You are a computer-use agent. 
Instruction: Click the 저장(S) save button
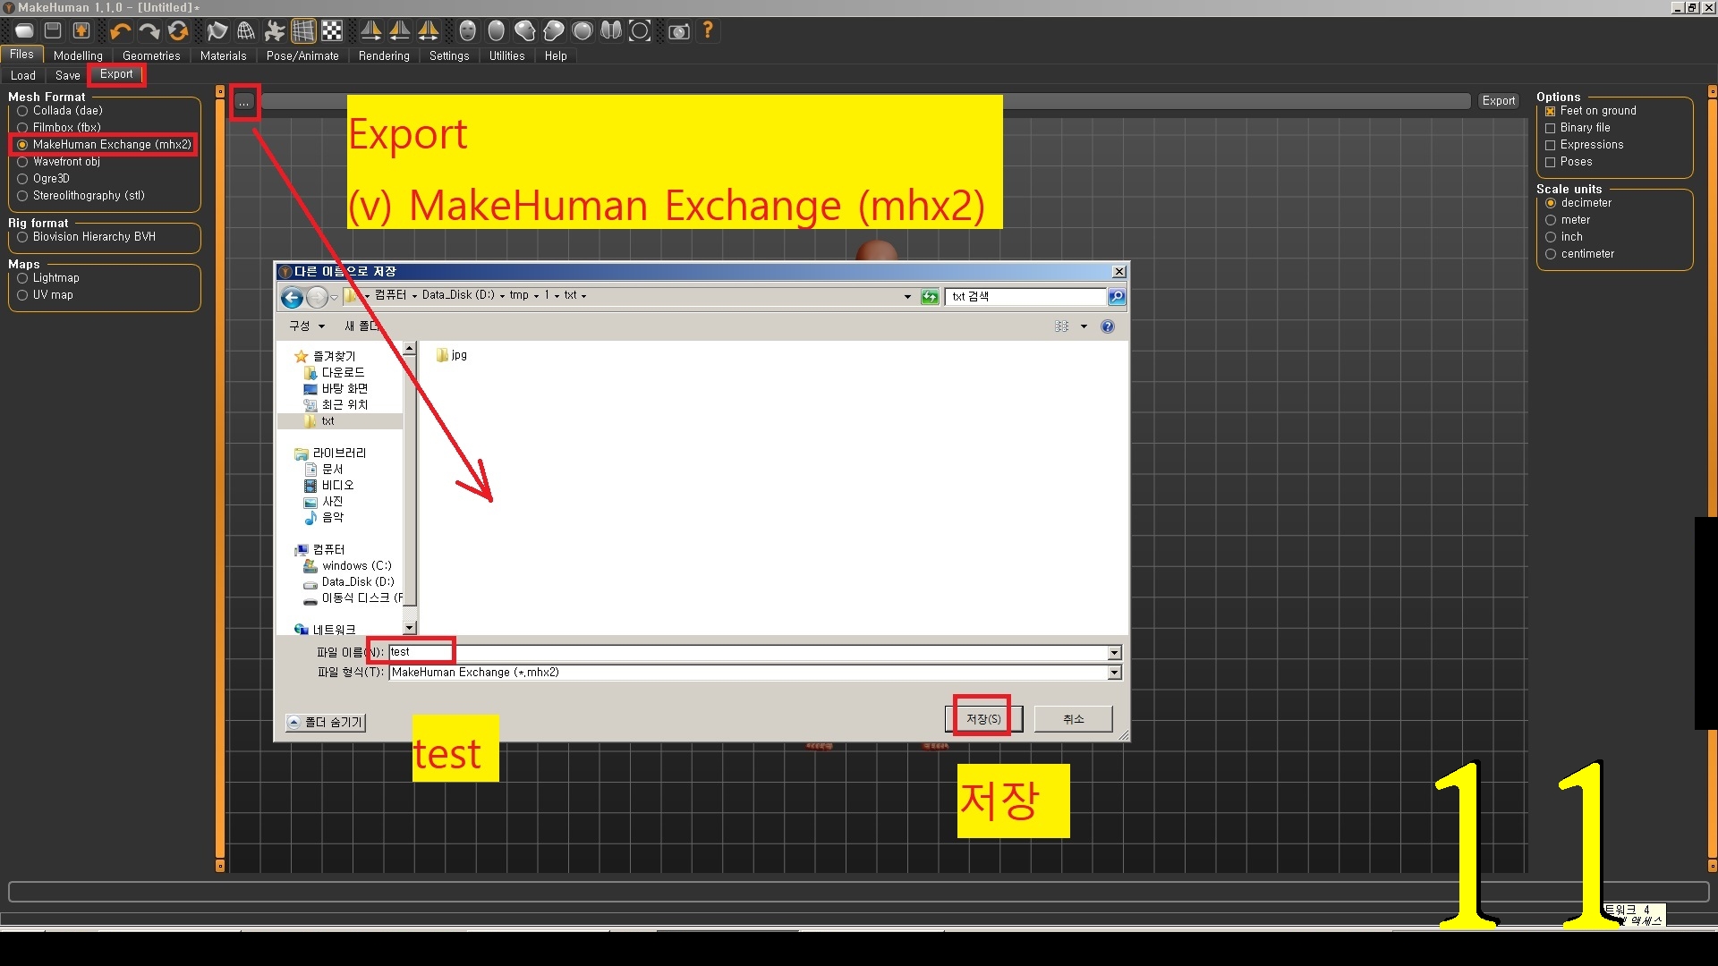983,719
